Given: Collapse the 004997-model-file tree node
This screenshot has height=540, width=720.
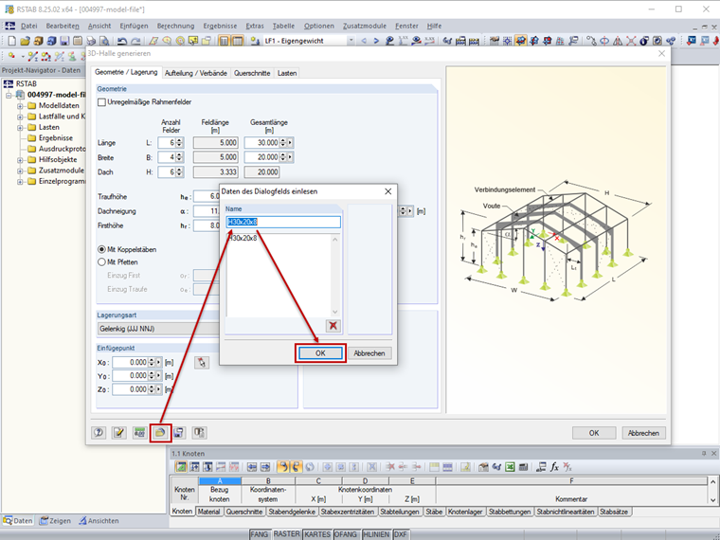Looking at the screenshot, I should point(9,95).
